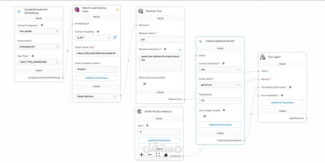The image size is (325, 163).
Task: Click the info icon beside Input Moderation
Action: pyautogui.click(x=282, y=95)
